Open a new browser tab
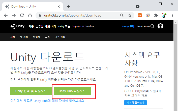178x111 pixels. click(x=68, y=7)
